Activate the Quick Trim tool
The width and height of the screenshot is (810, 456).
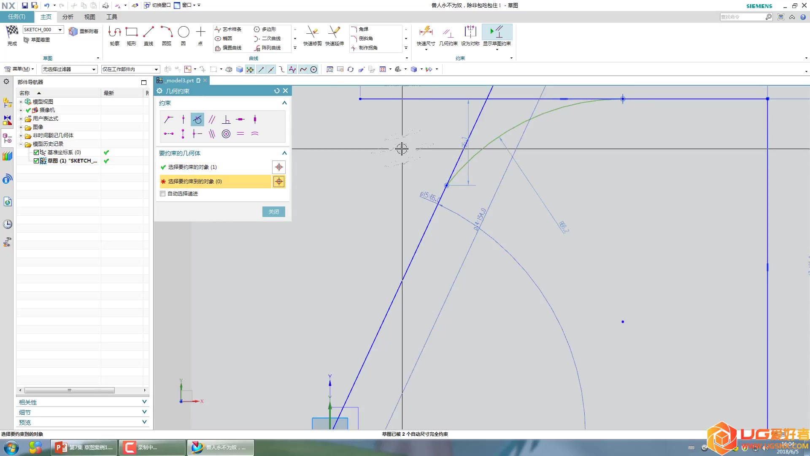click(x=312, y=33)
